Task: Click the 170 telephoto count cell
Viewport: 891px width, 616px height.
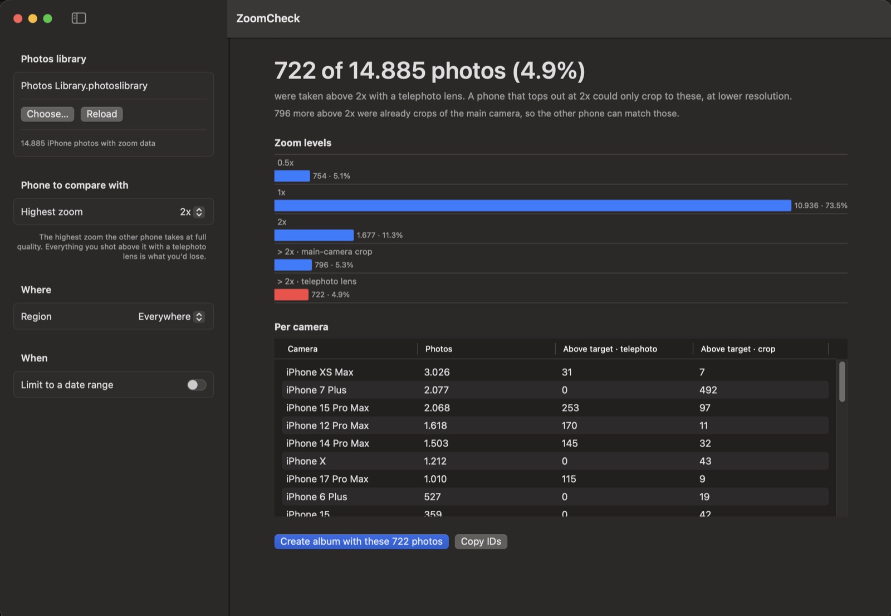Action: tap(569, 426)
